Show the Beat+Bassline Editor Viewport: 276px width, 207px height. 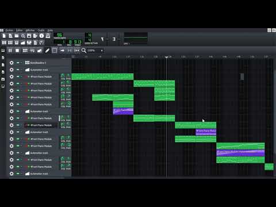10,43
